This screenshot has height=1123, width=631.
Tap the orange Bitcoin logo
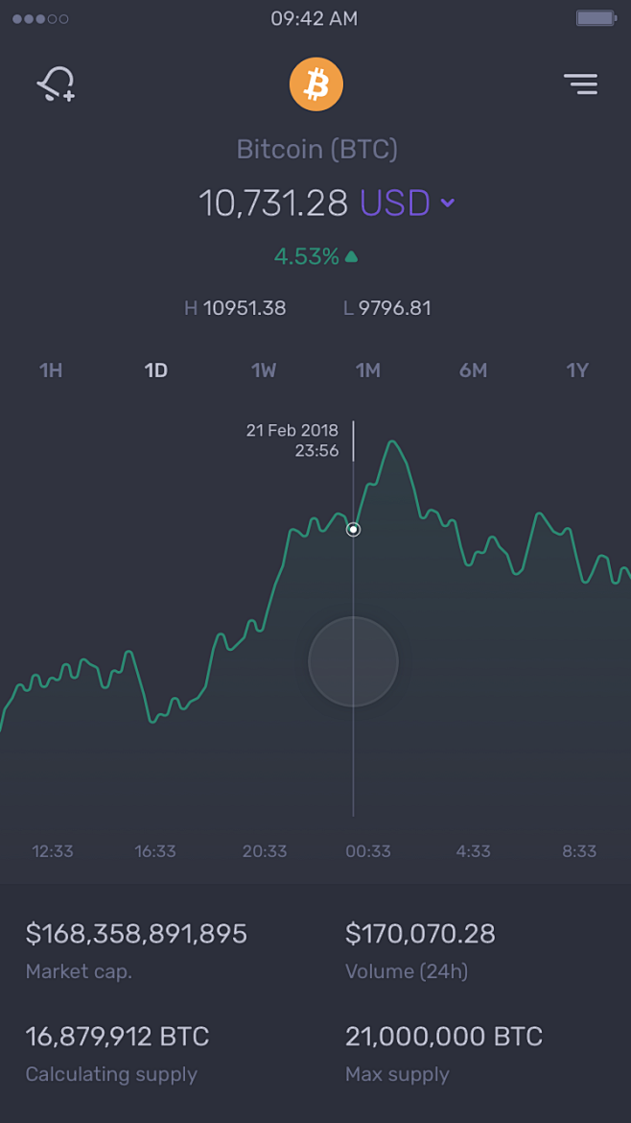coord(315,84)
